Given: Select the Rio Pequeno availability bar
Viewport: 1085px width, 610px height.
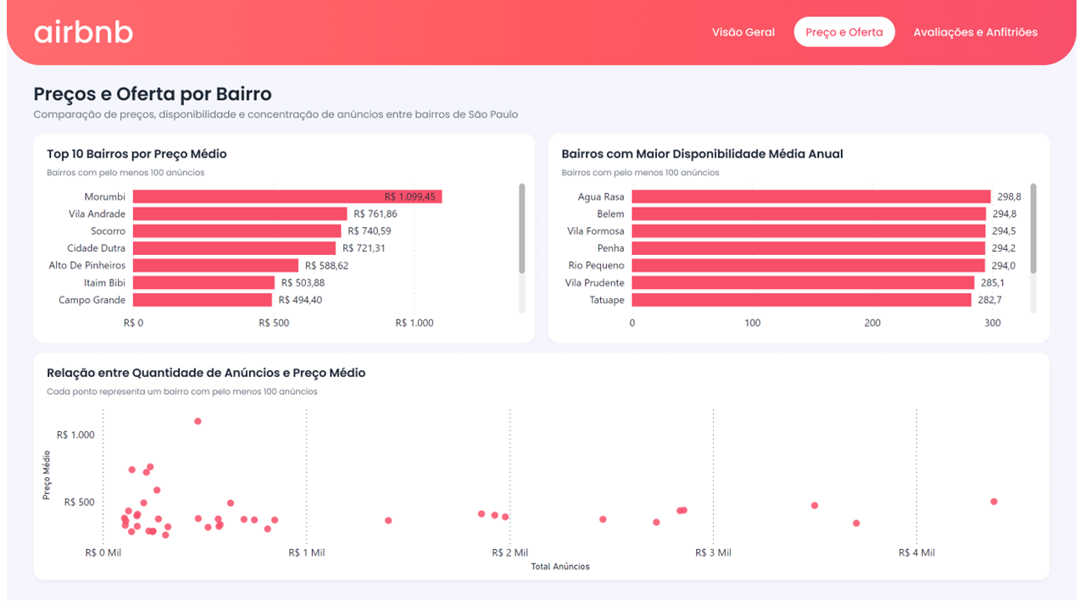Looking at the screenshot, I should (809, 265).
